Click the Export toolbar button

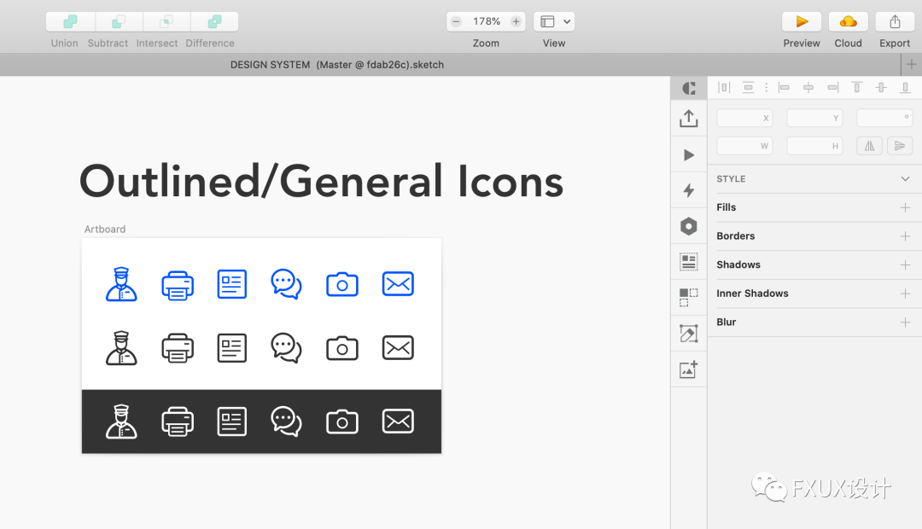coord(895,21)
